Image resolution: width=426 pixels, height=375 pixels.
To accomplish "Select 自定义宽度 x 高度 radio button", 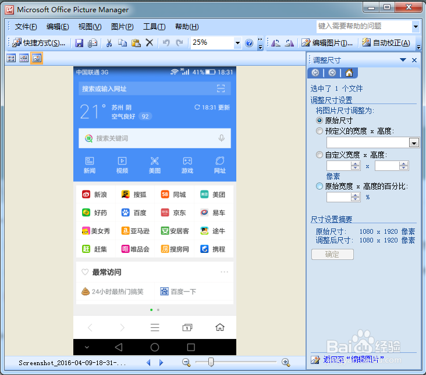I will click(319, 155).
